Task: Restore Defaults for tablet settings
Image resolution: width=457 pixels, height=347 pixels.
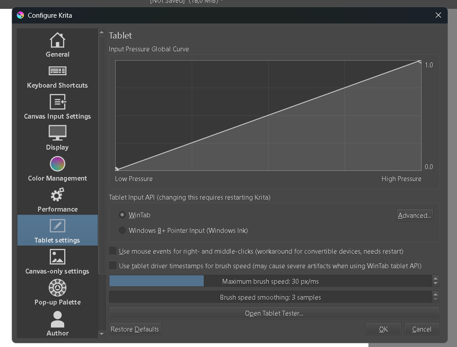Action: (135, 329)
